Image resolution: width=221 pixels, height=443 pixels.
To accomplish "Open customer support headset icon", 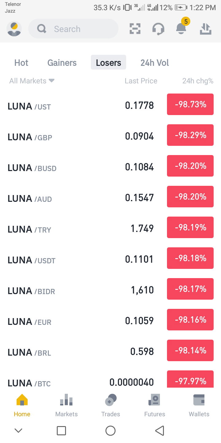I will [x=158, y=29].
